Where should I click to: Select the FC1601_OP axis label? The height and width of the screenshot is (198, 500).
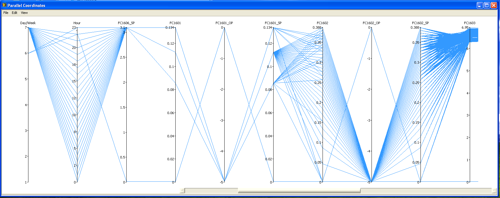(224, 23)
